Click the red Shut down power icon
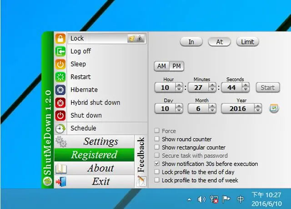 (x=60, y=115)
